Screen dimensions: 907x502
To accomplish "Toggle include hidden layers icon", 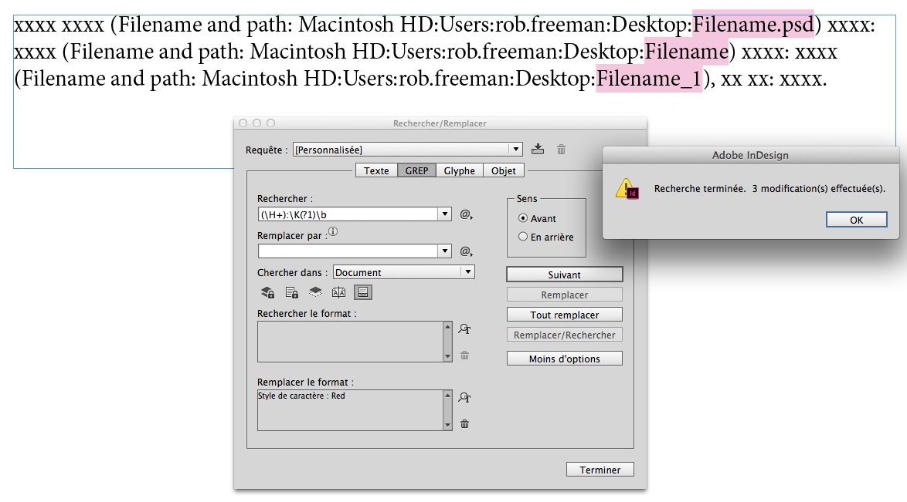I will tap(315, 292).
